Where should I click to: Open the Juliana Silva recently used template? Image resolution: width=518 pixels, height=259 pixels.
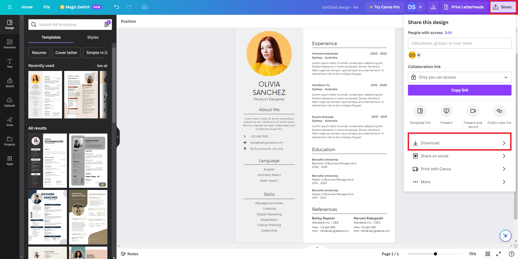[81, 95]
